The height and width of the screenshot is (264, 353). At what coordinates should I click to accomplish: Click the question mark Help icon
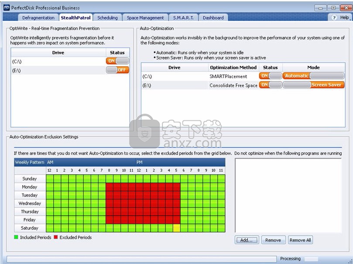[334, 17]
